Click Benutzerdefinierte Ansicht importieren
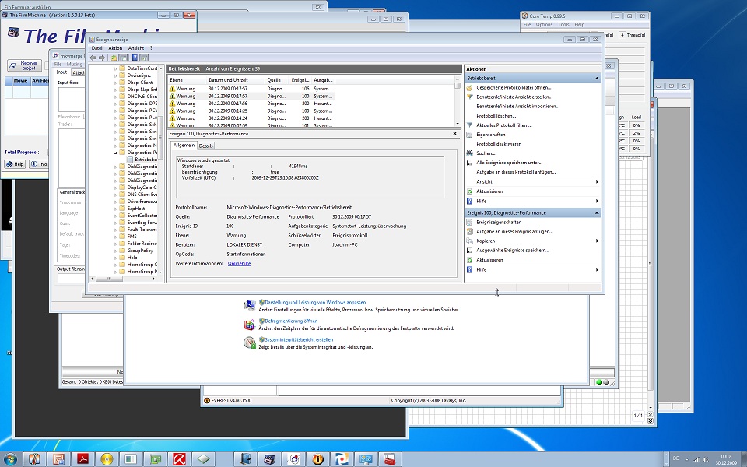747x467 pixels. tap(518, 107)
